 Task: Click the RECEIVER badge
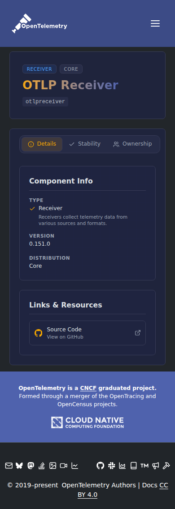pos(39,69)
